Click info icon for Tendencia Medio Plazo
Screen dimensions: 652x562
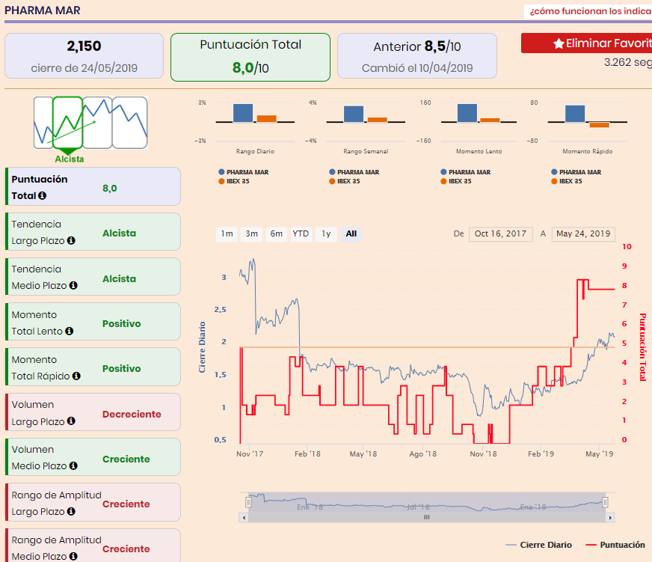(x=73, y=286)
